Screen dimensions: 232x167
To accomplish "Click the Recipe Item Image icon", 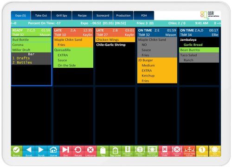I will click(152, 151).
